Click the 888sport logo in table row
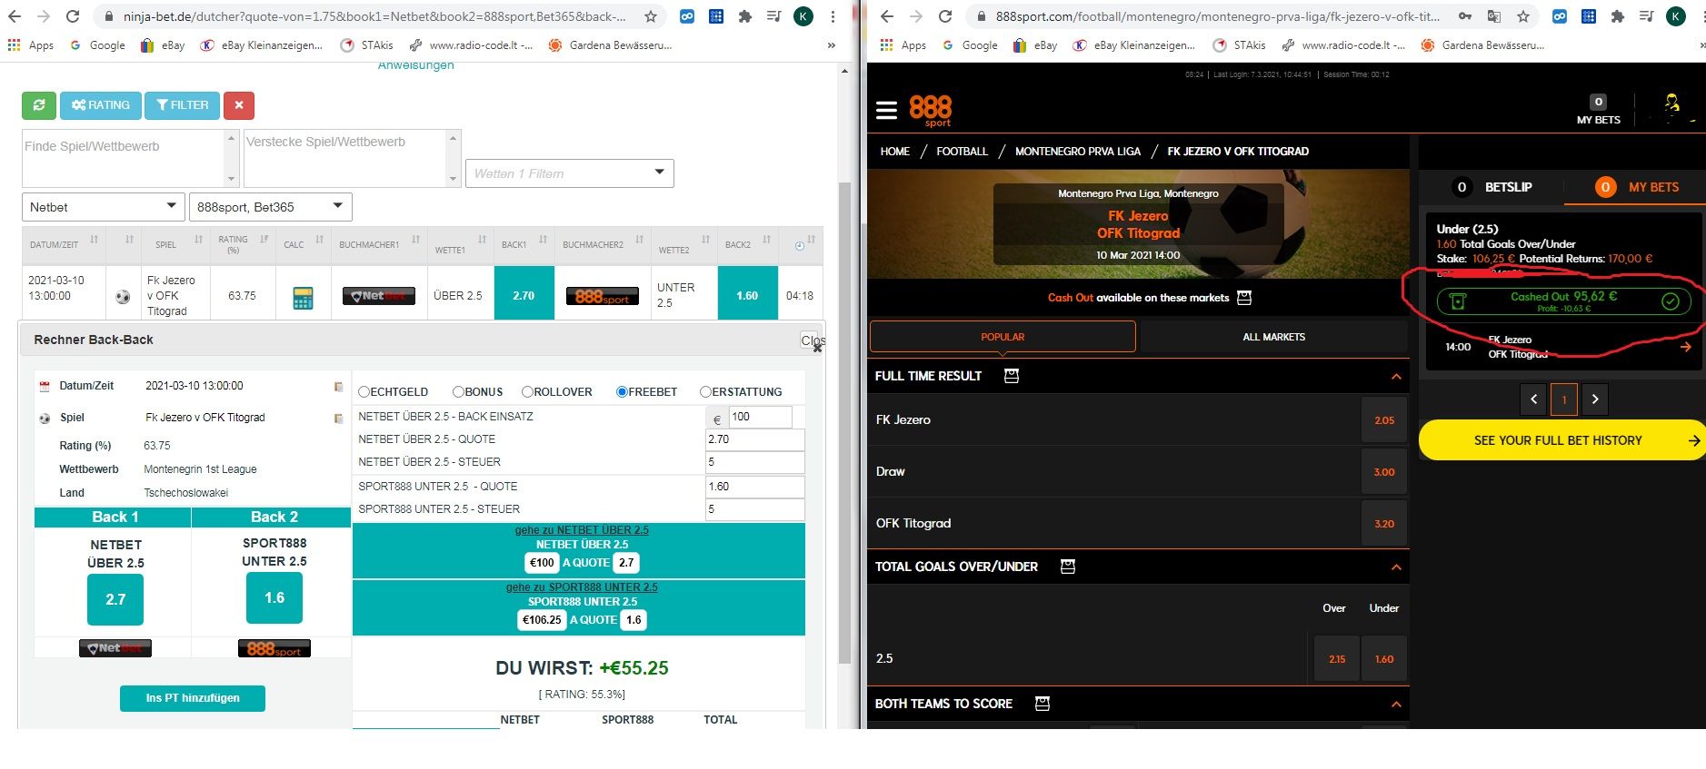This screenshot has height=769, width=1706. (602, 296)
